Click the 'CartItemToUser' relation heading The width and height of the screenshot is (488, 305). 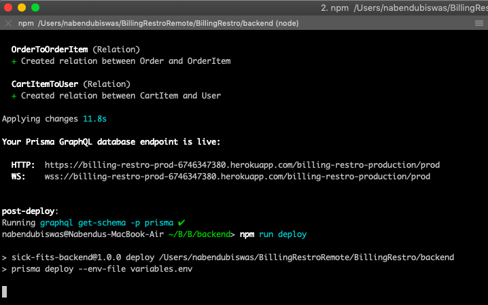(45, 84)
